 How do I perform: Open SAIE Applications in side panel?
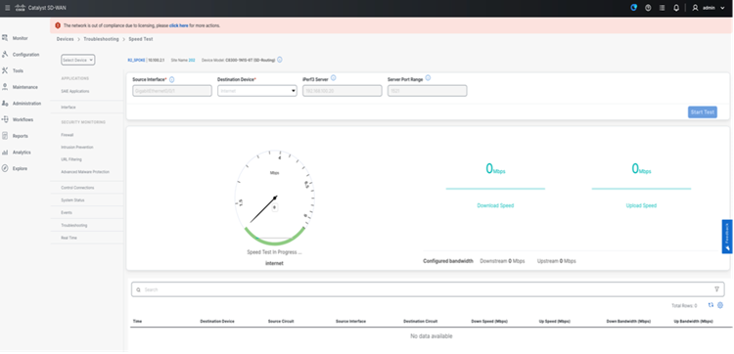point(75,91)
